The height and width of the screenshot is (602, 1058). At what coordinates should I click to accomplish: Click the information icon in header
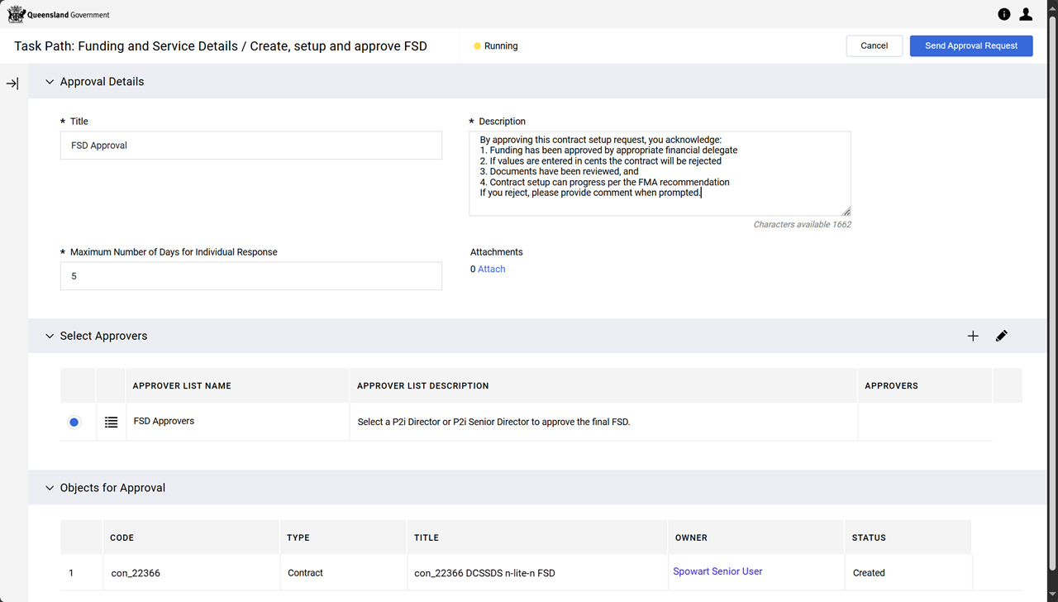1004,14
